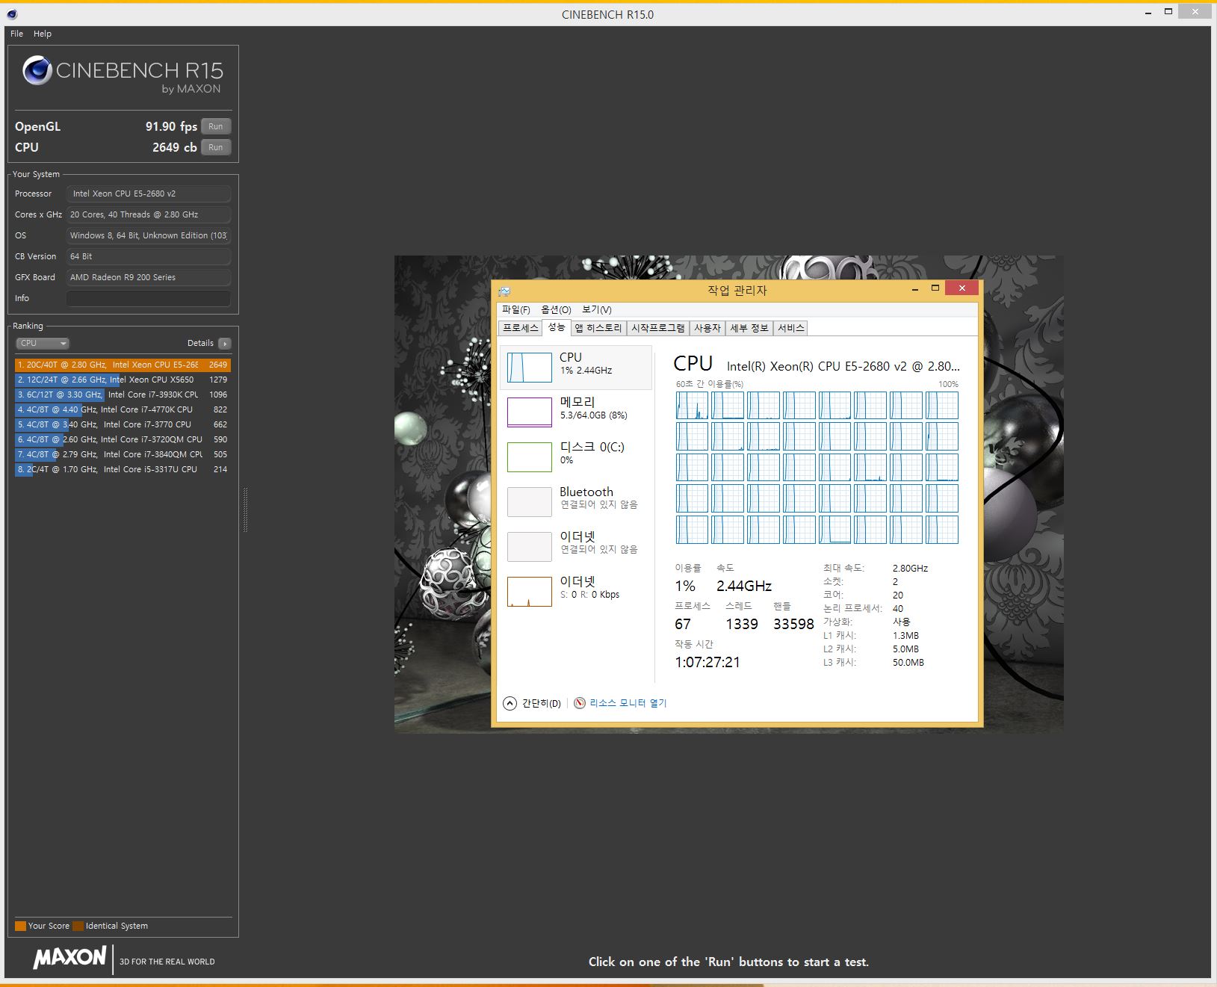Click the panel splitter handle beside ranking
1217x987 pixels.
pos(245,510)
